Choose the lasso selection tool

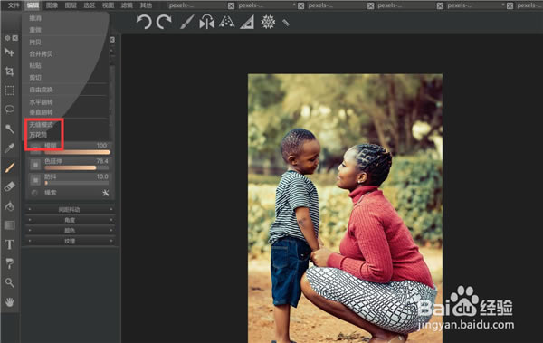(9, 110)
